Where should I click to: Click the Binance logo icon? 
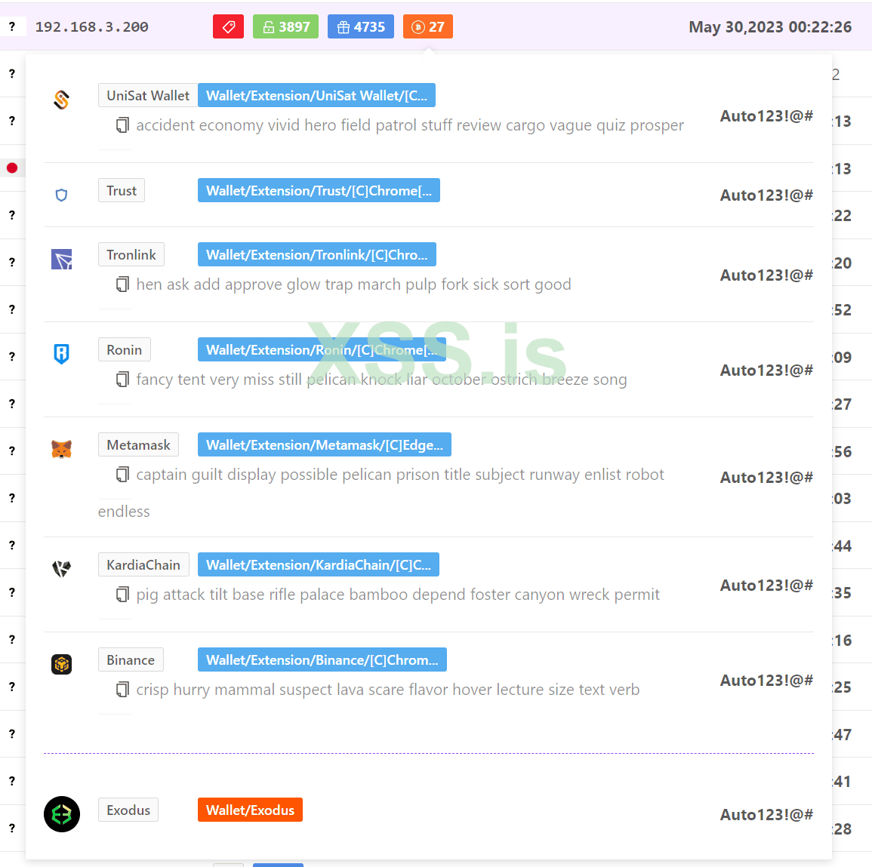62,664
